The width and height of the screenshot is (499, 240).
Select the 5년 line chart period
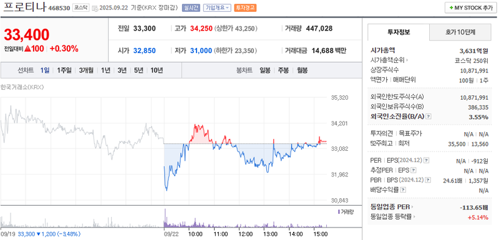point(138,70)
